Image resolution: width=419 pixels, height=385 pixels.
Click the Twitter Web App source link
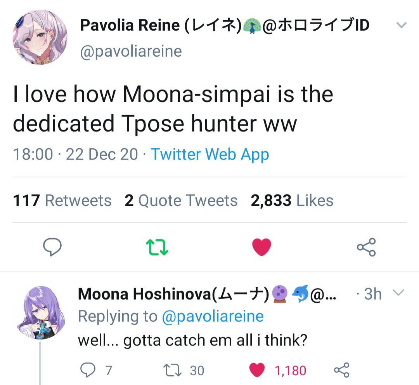[209, 154]
